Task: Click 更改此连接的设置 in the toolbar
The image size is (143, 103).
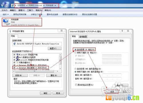Action: (90, 15)
